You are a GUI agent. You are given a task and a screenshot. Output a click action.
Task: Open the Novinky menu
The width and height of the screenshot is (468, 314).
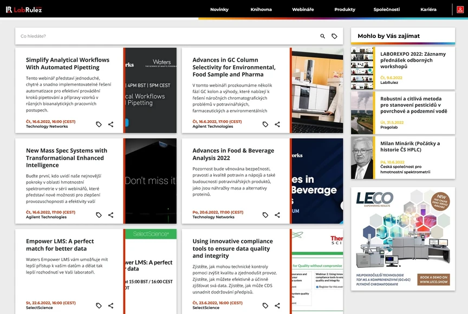219,9
